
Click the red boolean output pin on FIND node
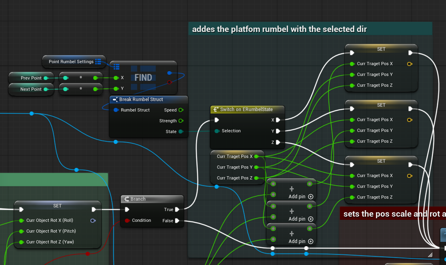coord(169,82)
